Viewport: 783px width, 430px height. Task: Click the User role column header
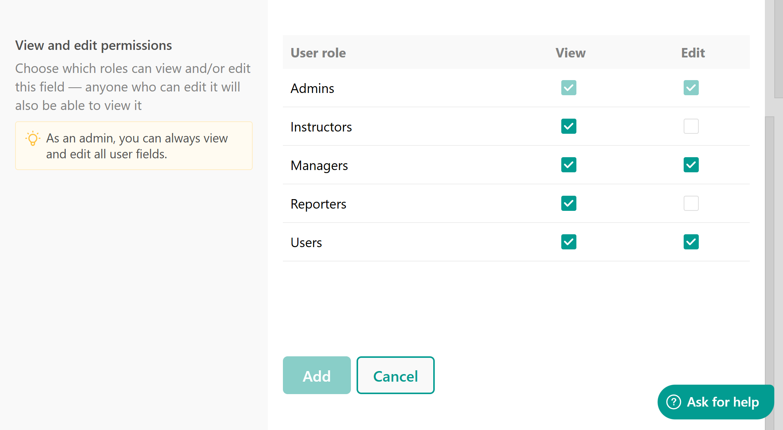[318, 53]
